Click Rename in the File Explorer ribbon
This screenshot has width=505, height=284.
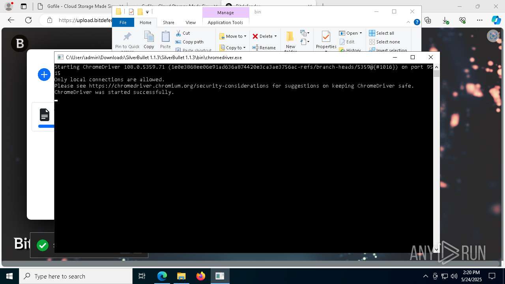tap(264, 48)
